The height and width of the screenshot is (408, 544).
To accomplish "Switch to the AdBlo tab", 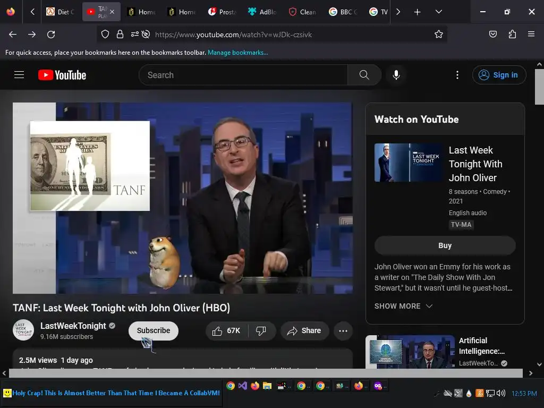I will pos(262,12).
